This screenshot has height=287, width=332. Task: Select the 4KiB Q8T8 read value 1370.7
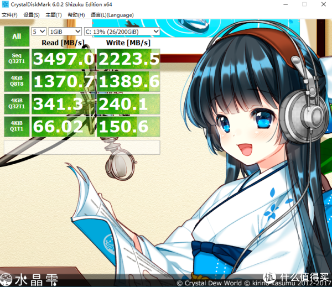(x=63, y=81)
